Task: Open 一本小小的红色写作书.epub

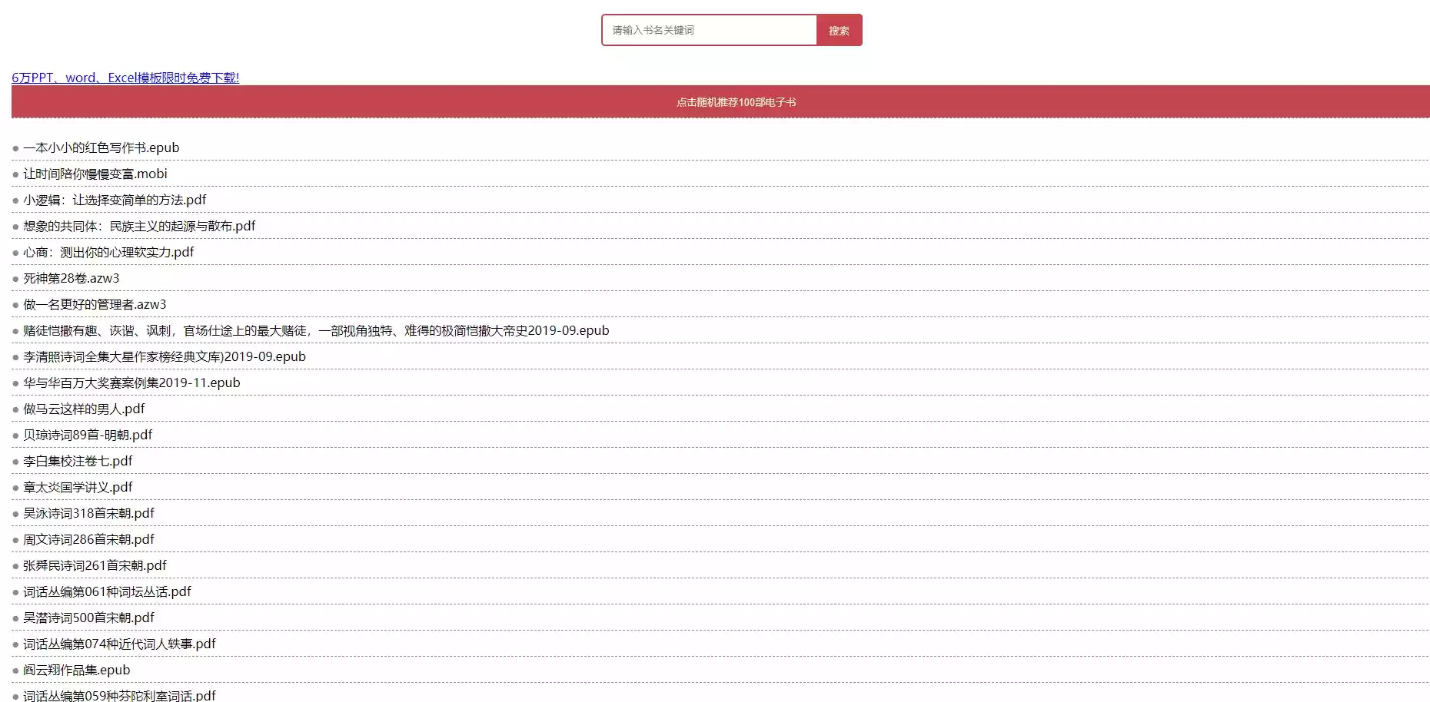Action: 101,147
